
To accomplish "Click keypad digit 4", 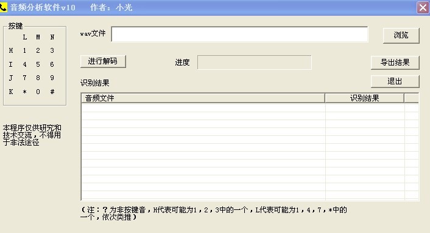I will [25, 64].
